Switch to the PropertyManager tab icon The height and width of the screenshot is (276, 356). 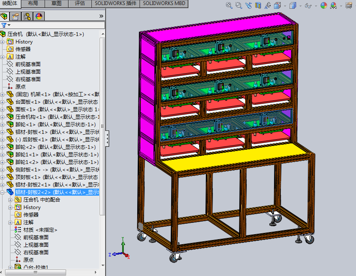click(15, 16)
